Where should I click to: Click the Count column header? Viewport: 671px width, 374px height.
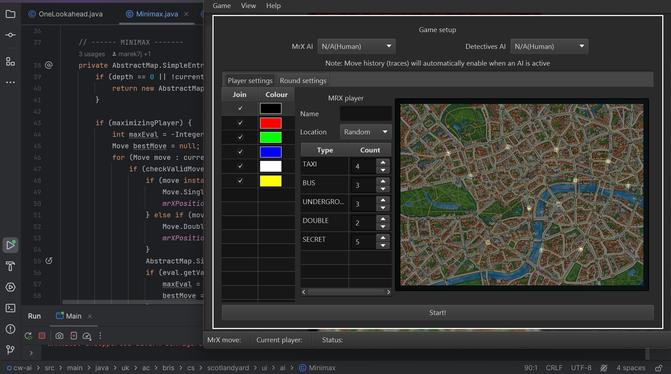click(x=370, y=150)
